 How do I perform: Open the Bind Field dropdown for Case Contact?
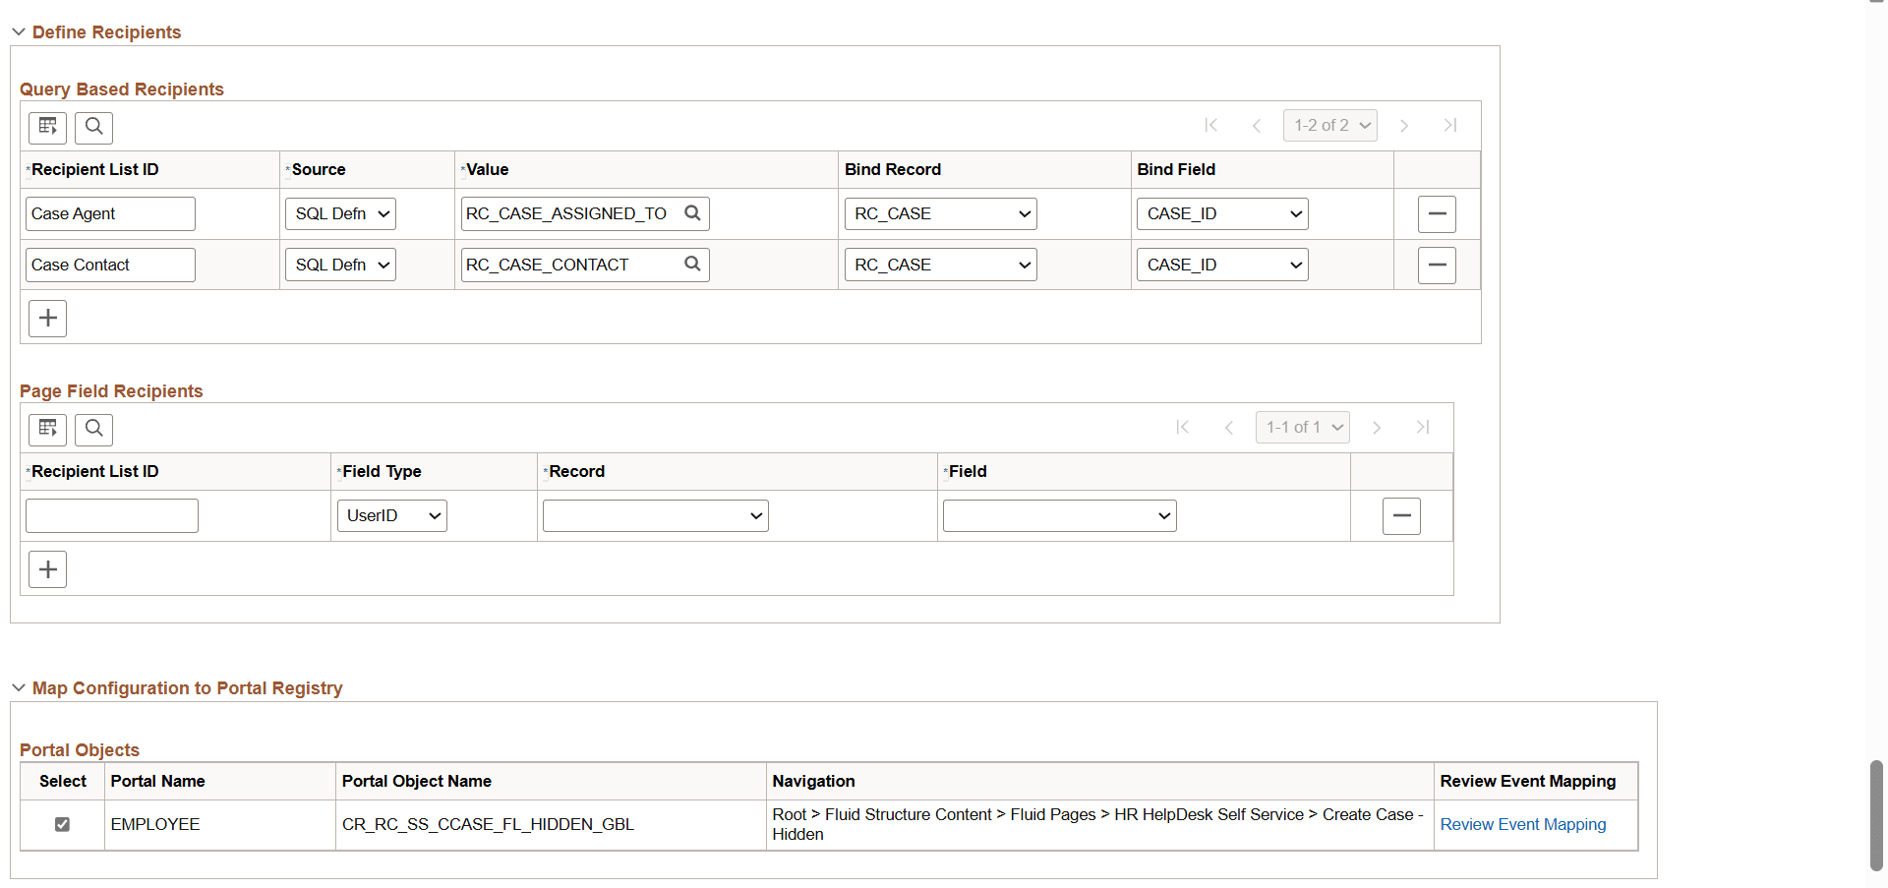[1221, 265]
